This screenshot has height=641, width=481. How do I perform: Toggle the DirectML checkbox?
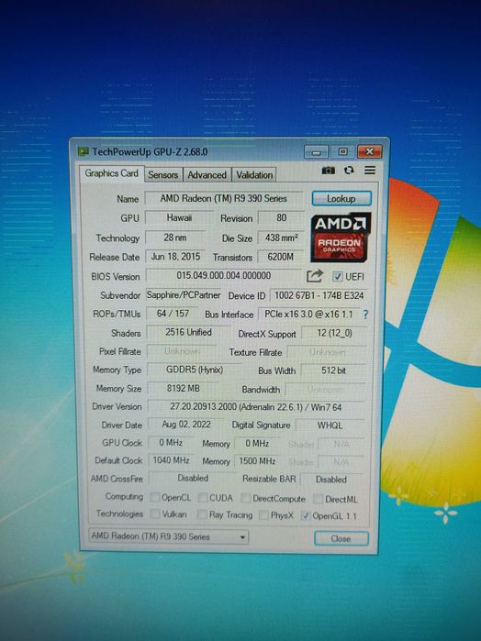pyautogui.click(x=319, y=499)
